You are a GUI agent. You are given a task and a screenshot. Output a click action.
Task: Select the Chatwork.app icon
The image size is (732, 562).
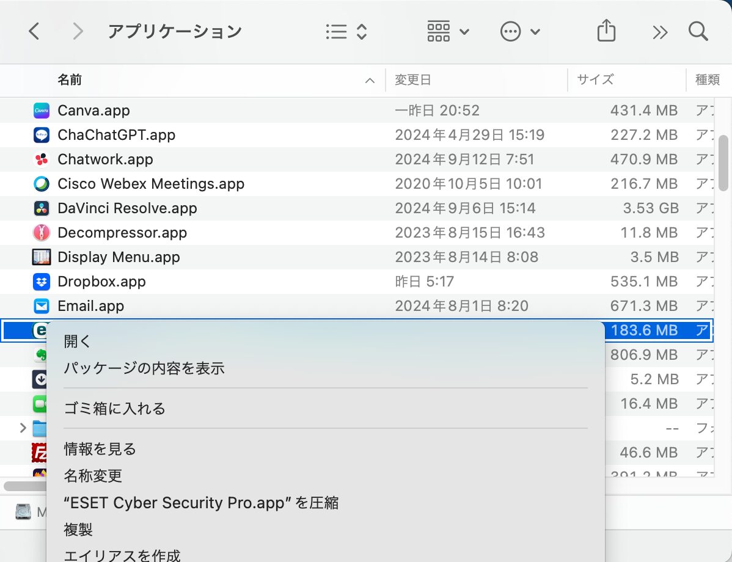42,159
